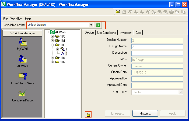
Task: Click the open folder toolbar icon
Action: tap(118, 12)
